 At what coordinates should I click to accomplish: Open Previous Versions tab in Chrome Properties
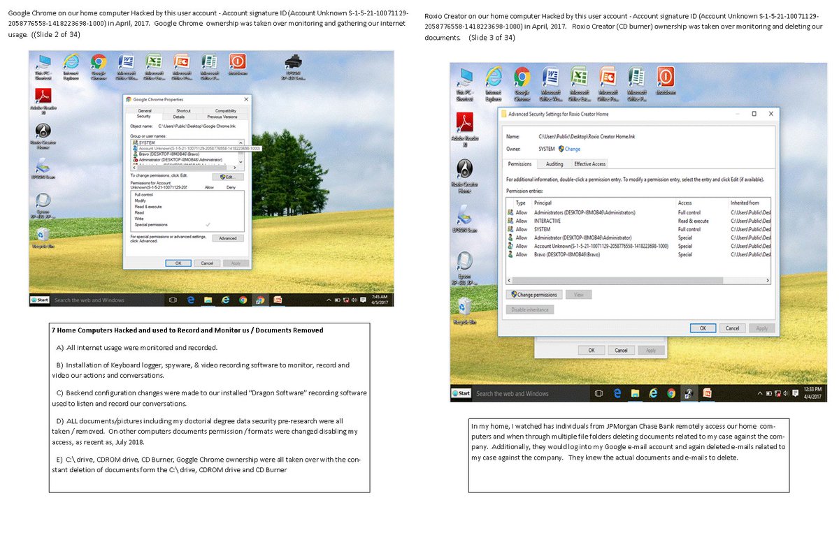pyautogui.click(x=222, y=117)
